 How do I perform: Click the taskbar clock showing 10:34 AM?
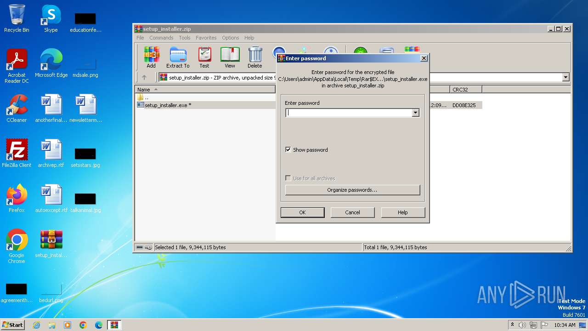(x=565, y=325)
